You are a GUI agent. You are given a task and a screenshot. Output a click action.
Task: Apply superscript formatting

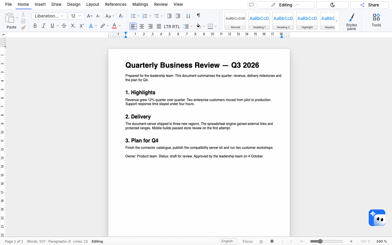point(81,26)
